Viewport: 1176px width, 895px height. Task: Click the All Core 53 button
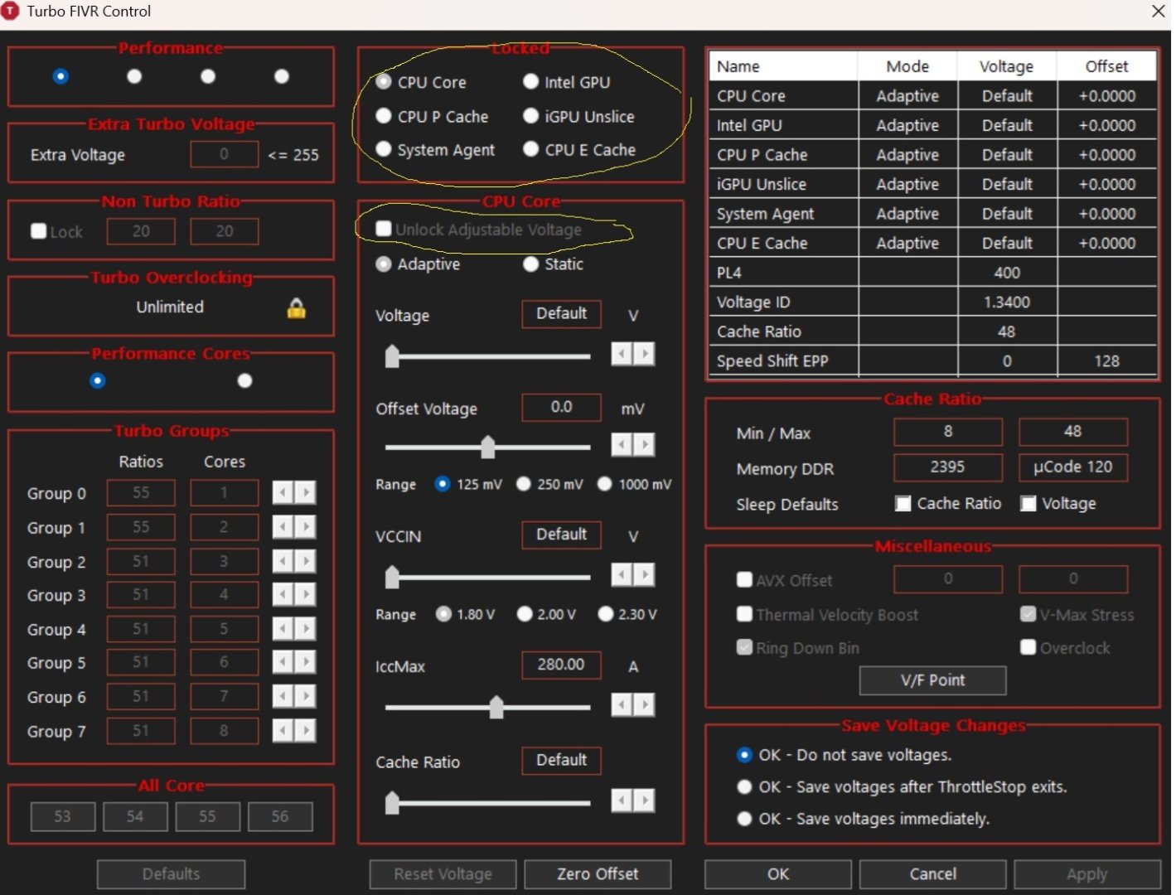tap(62, 816)
